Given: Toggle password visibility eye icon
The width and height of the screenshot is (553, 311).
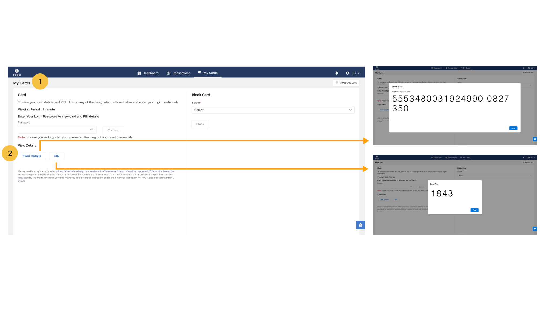Looking at the screenshot, I should 92,130.
